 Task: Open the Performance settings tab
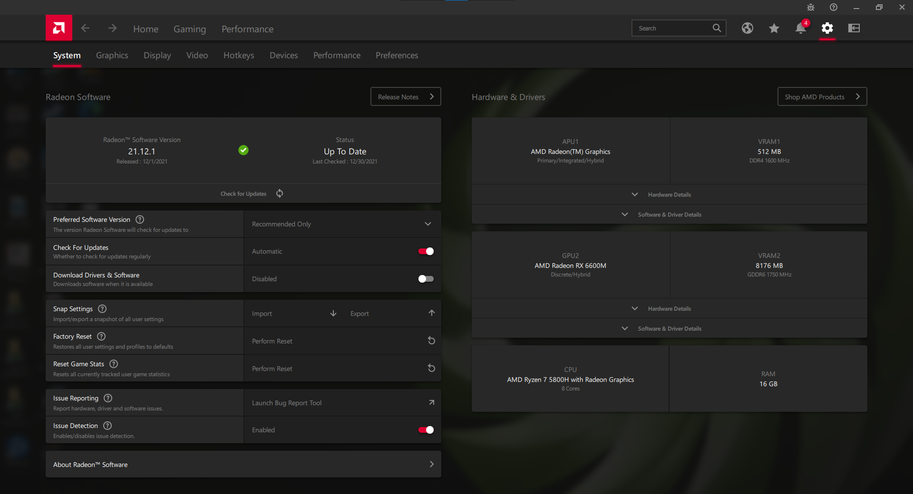click(337, 56)
